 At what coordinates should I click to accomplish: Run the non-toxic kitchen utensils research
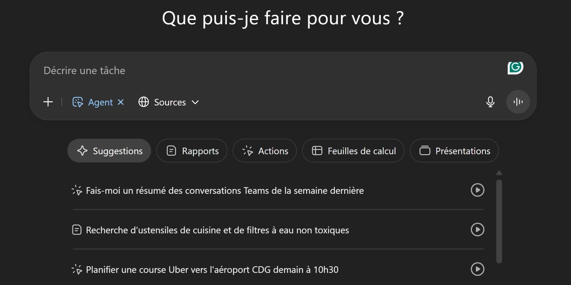point(477,230)
